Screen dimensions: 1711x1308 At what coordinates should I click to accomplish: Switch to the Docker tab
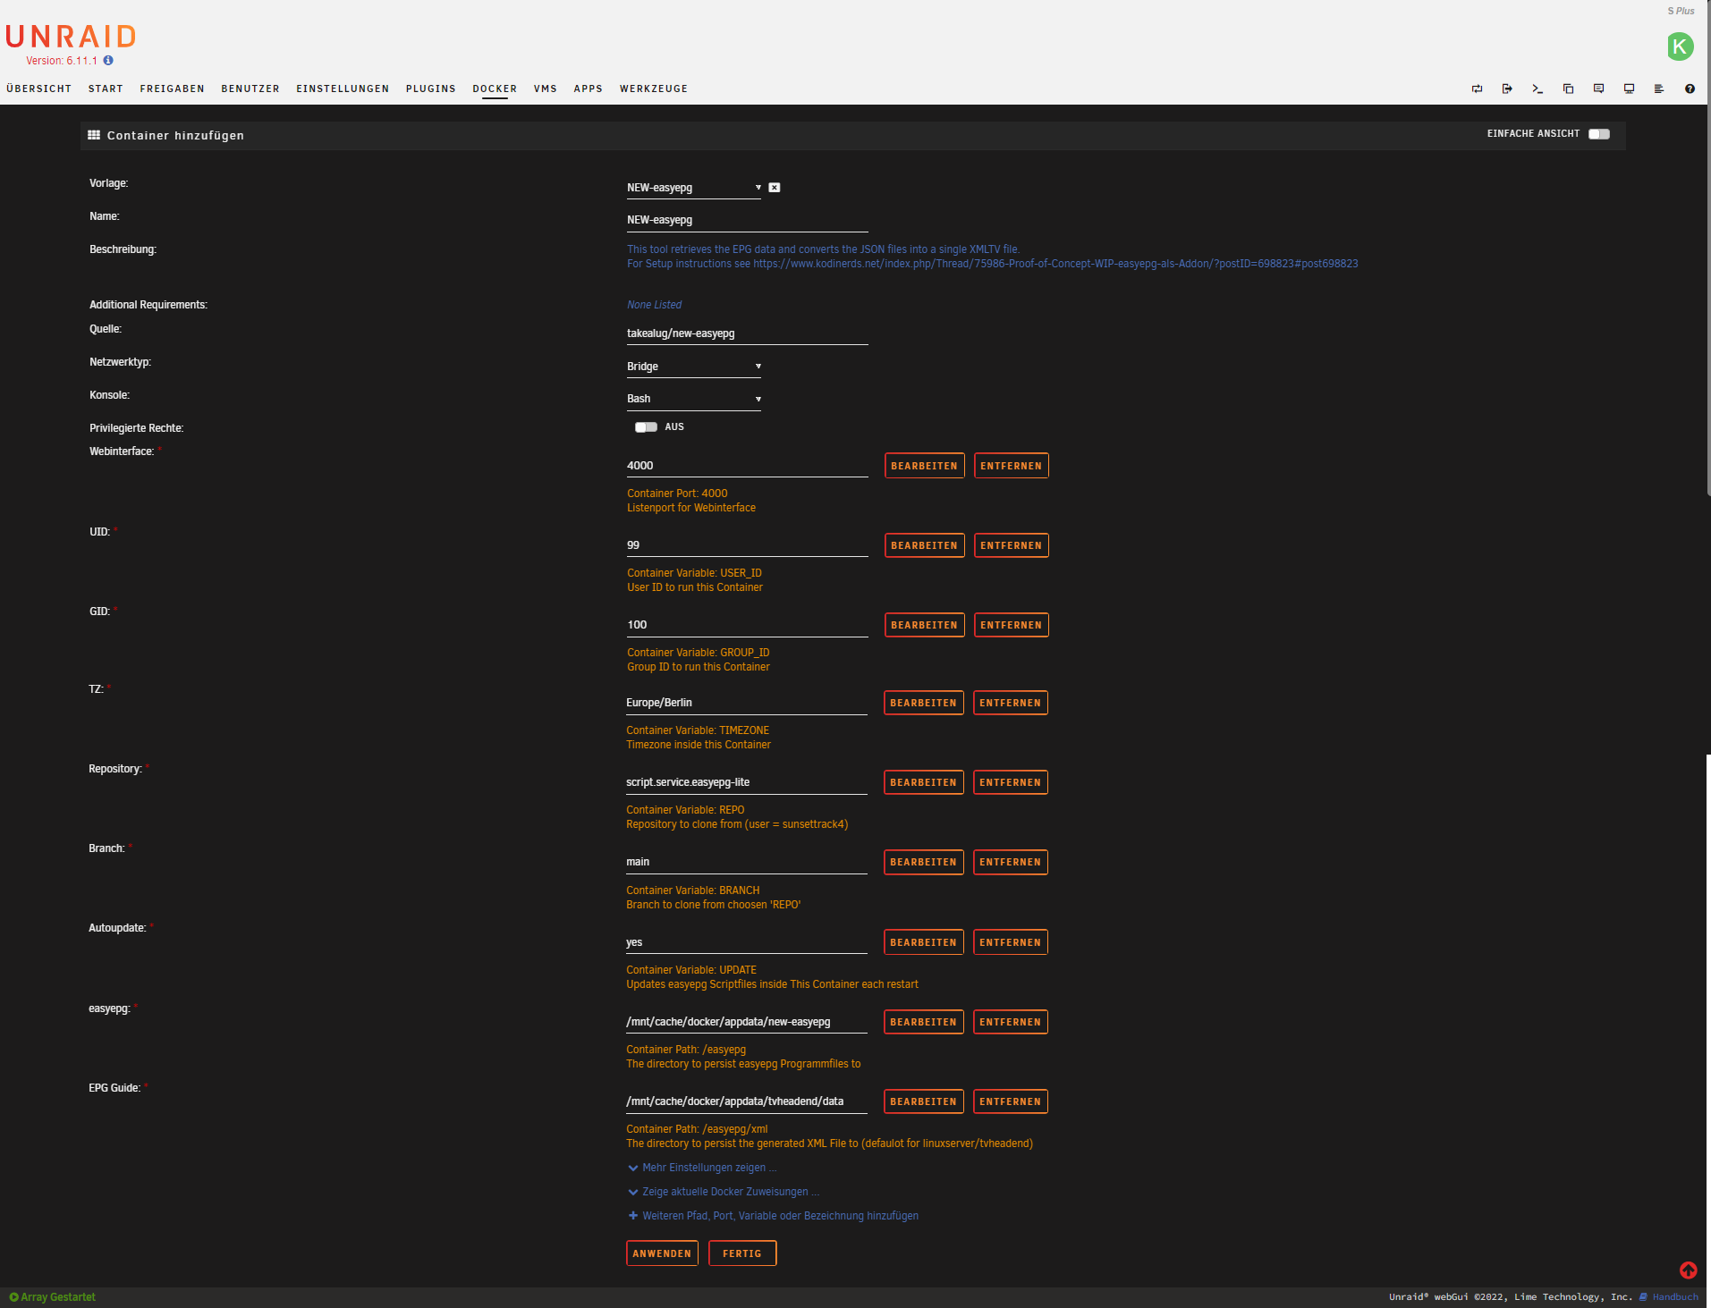click(495, 89)
